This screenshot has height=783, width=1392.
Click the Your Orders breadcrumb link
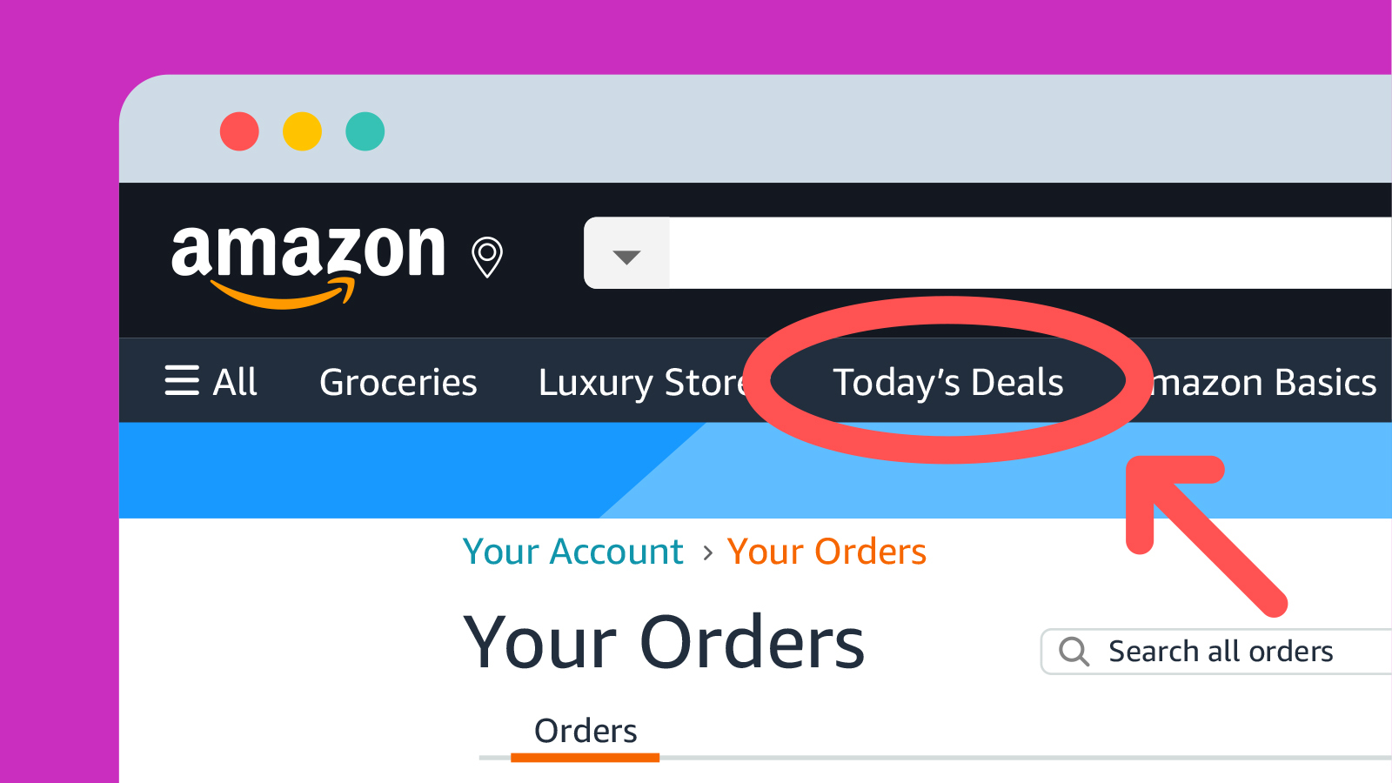coord(826,552)
